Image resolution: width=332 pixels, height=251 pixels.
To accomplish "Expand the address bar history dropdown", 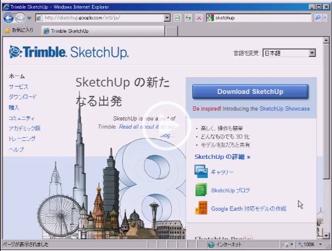I will 167,18.
